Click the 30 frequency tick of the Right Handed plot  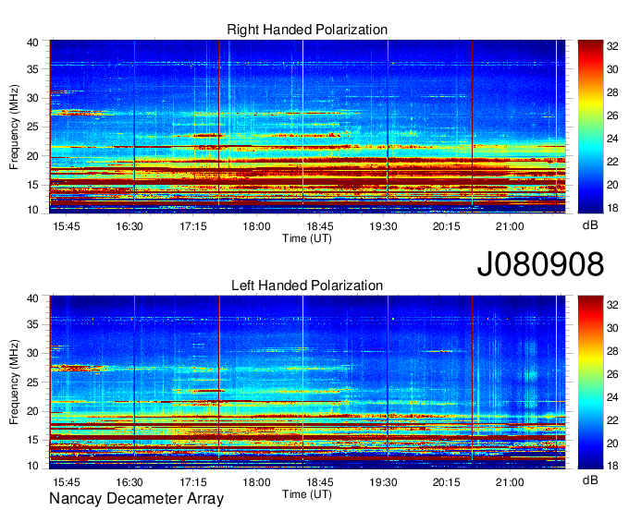[32, 98]
